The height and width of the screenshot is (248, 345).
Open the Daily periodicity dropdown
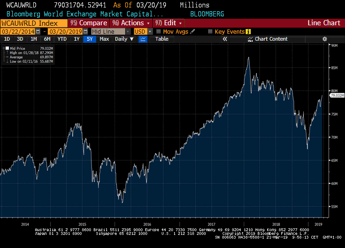coord(124,39)
